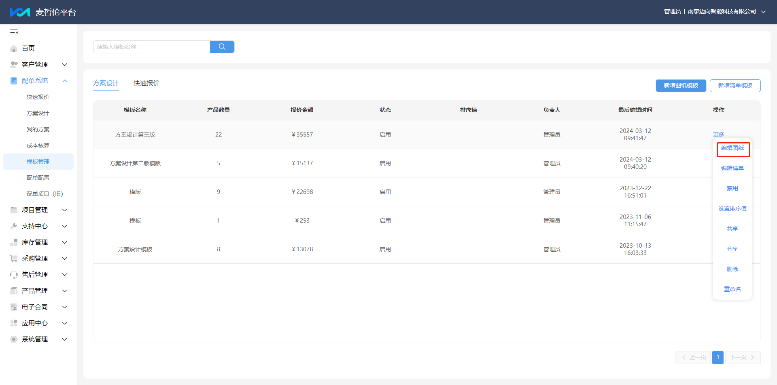Click the 系统管理 gear icon
The height and width of the screenshot is (385, 777).
[x=14, y=339]
